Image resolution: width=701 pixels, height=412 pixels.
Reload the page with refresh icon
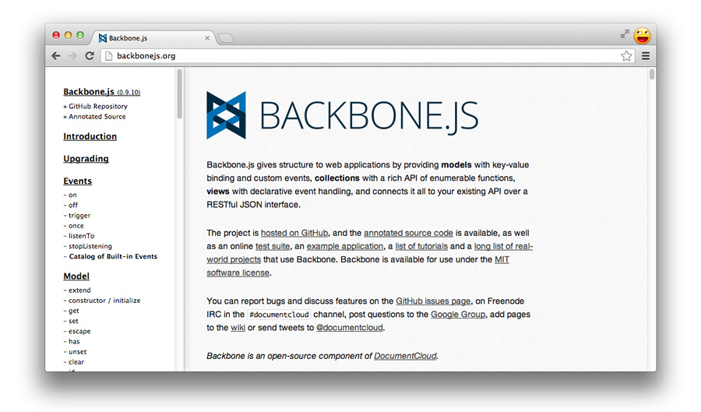click(90, 56)
